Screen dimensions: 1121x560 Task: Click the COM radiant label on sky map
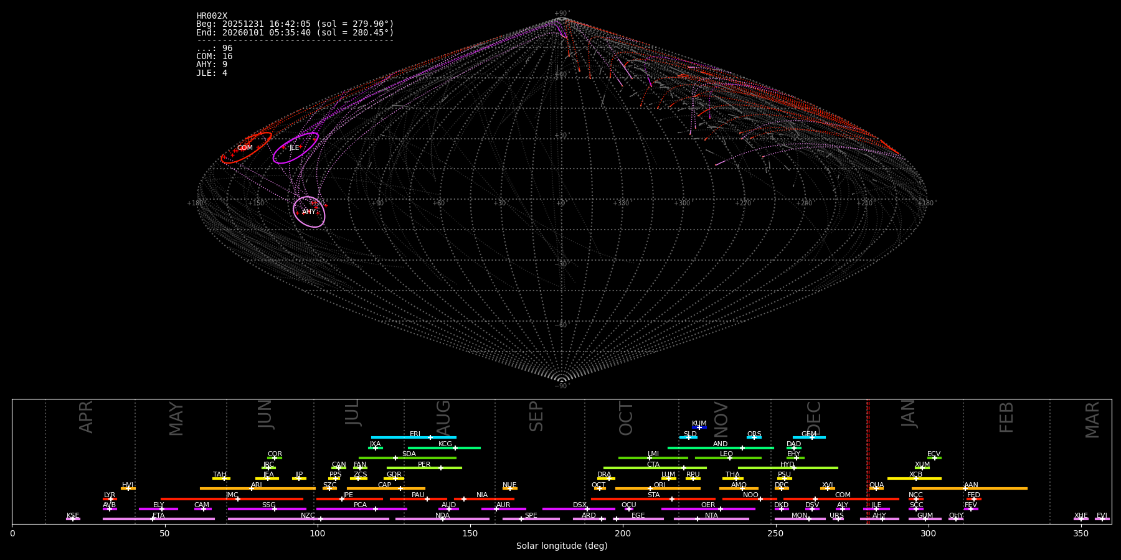click(245, 148)
